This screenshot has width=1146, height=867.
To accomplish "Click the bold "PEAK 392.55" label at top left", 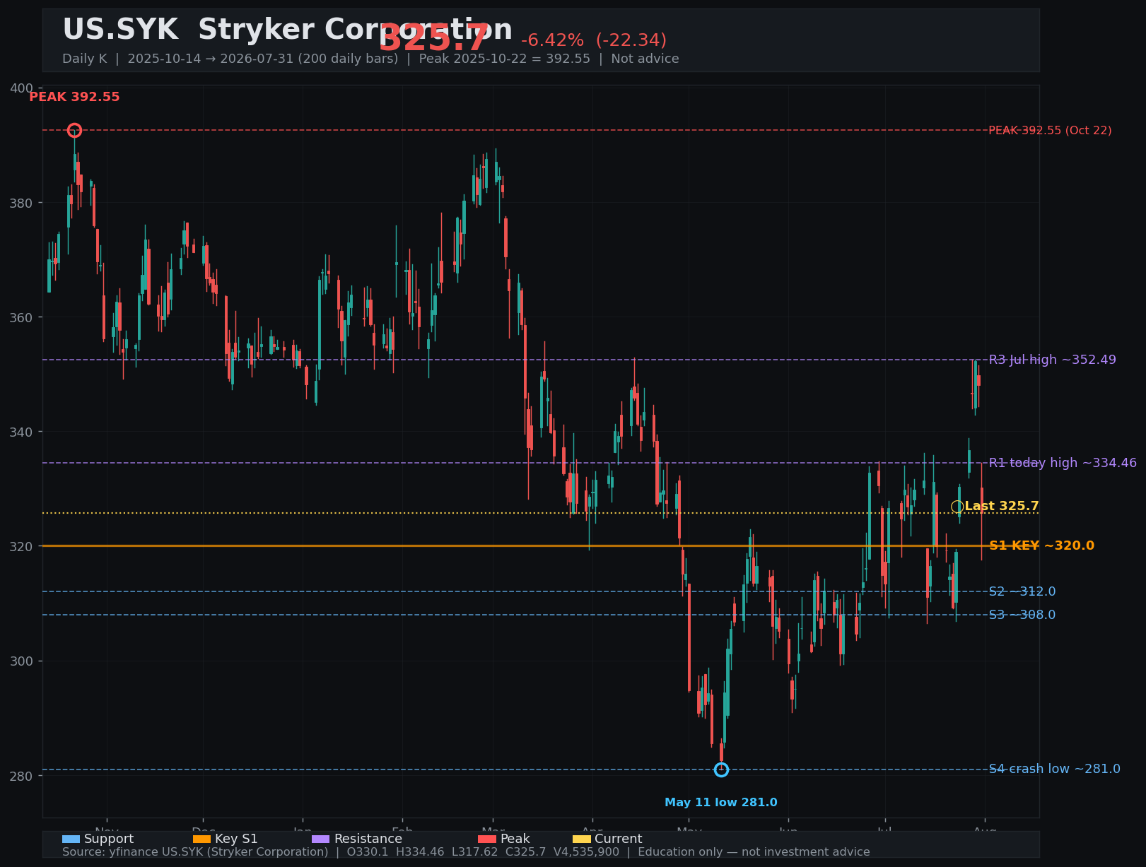I will tap(74, 98).
